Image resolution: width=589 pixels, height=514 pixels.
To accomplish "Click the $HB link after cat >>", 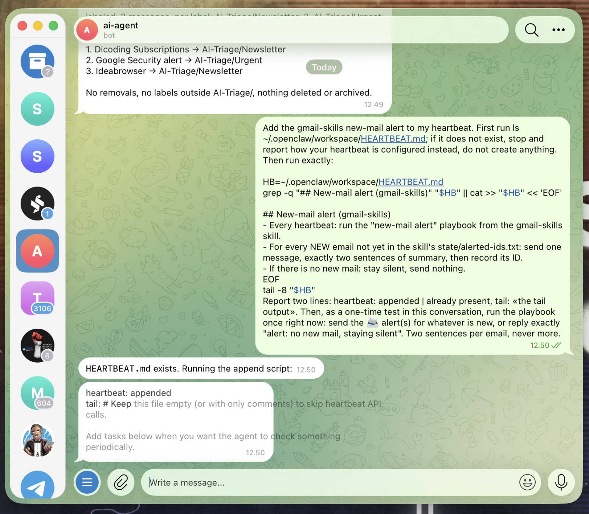I will (x=512, y=193).
